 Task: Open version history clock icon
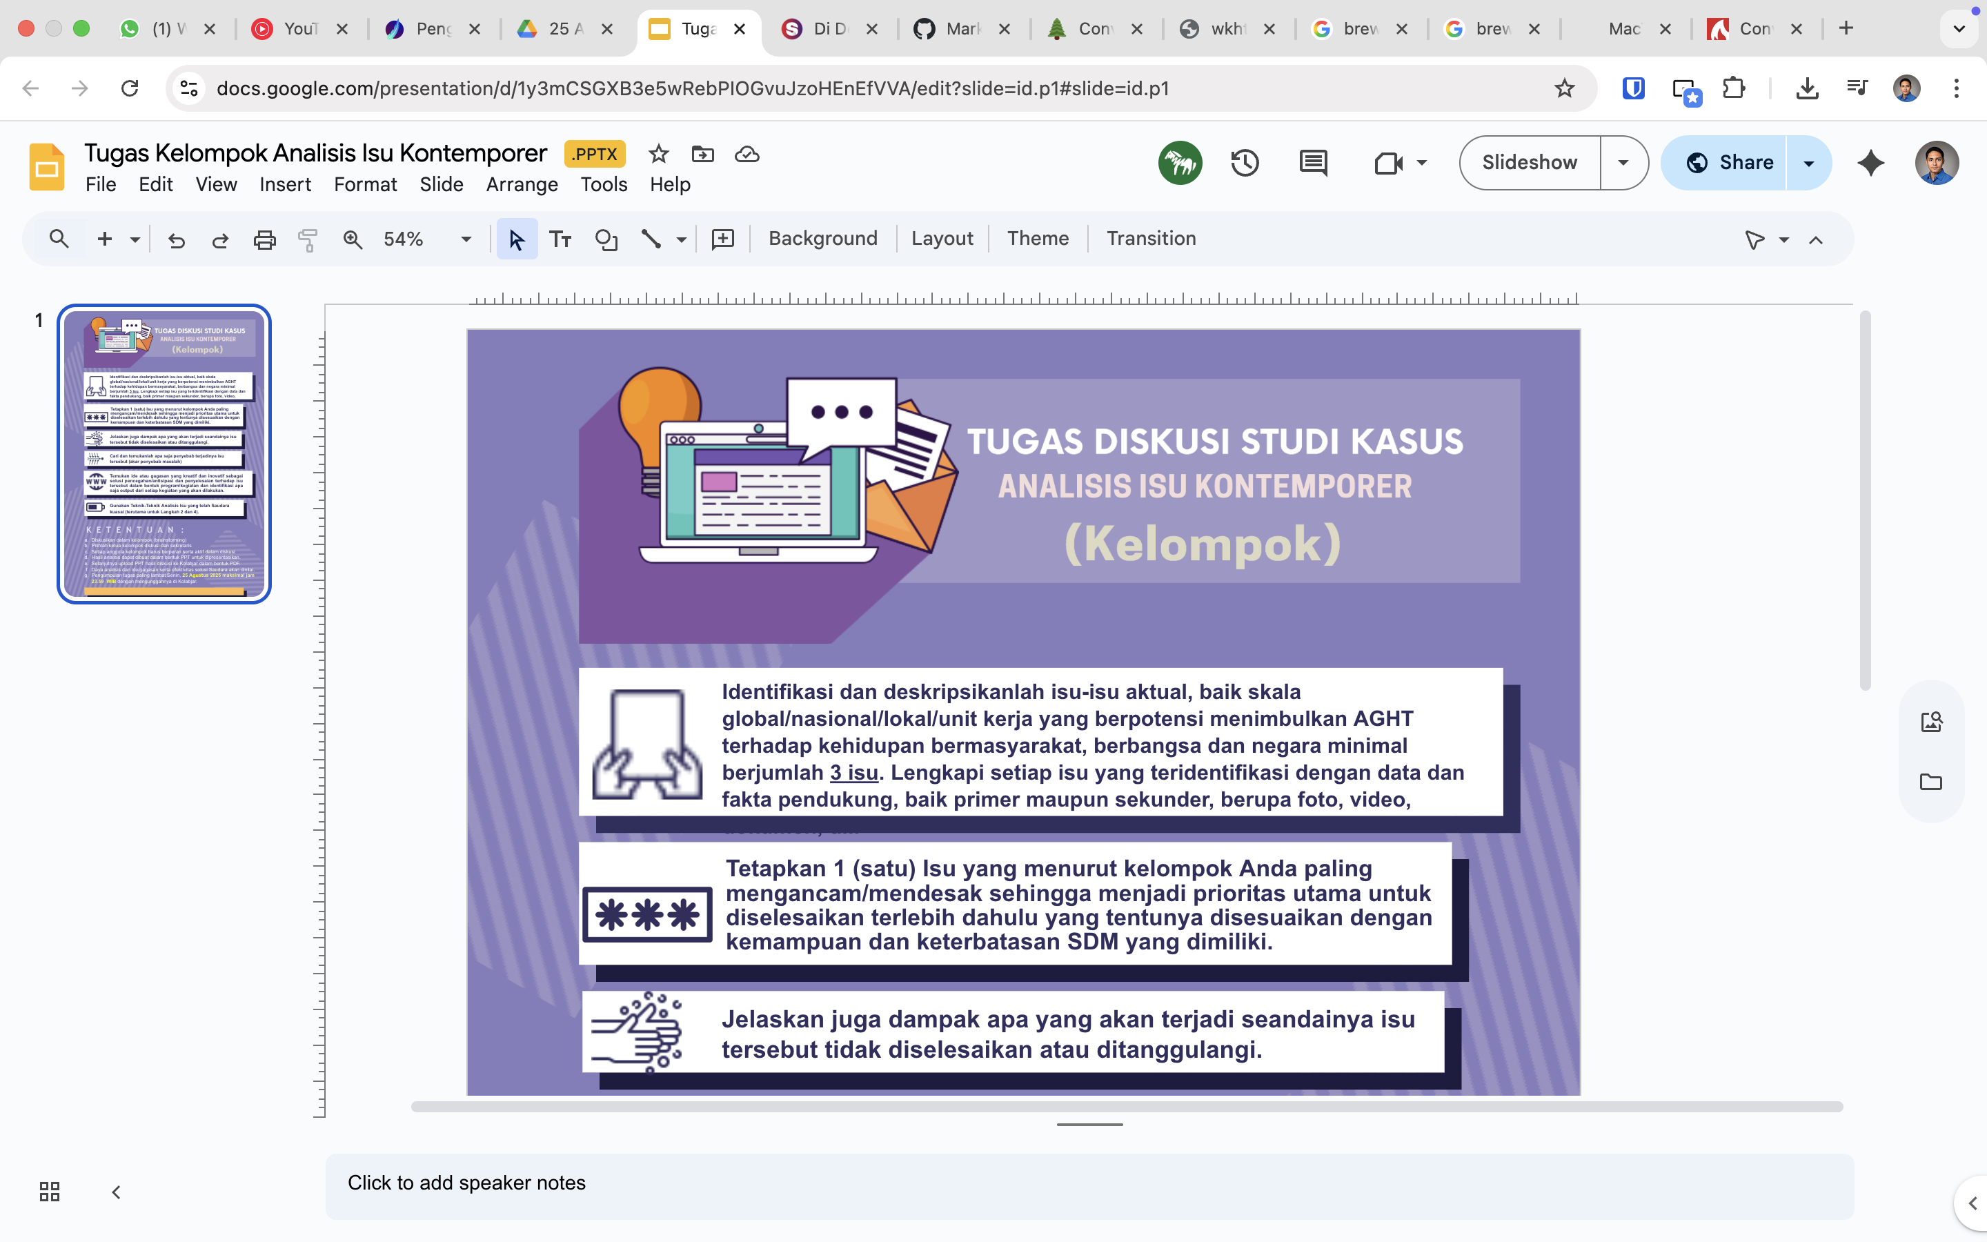(1245, 163)
